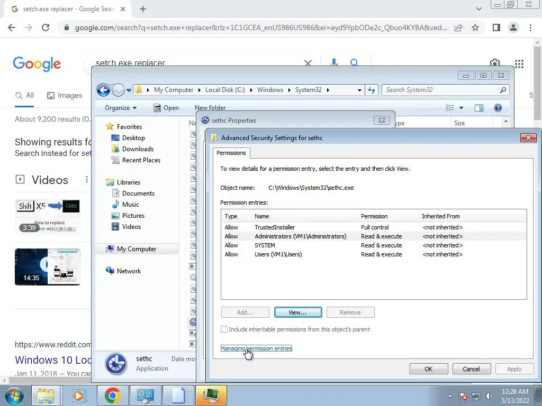The image size is (542, 406).
Task: Open Chrome profile avatar
Action: (513, 27)
